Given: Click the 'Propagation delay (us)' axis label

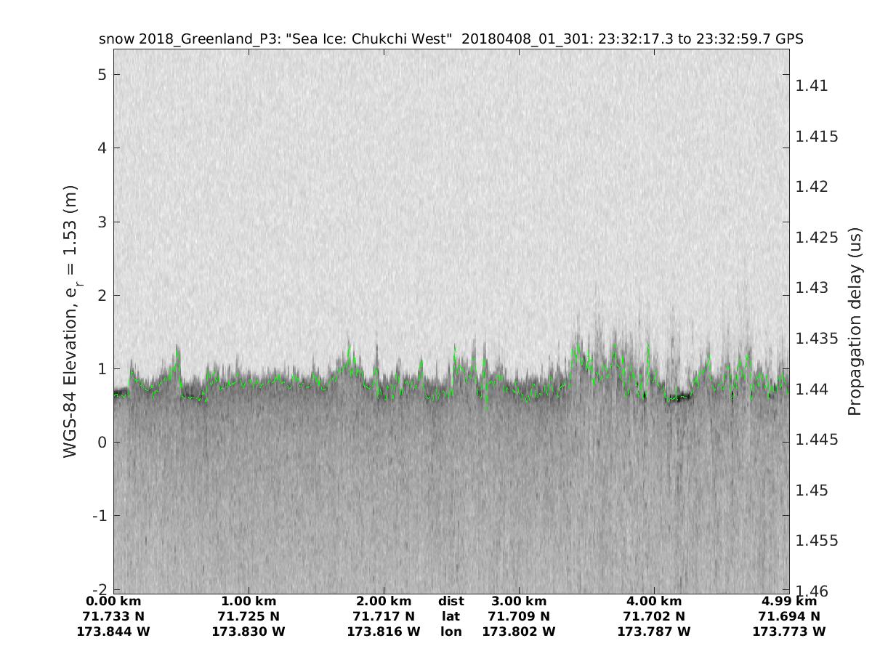Looking at the screenshot, I should click(x=854, y=321).
